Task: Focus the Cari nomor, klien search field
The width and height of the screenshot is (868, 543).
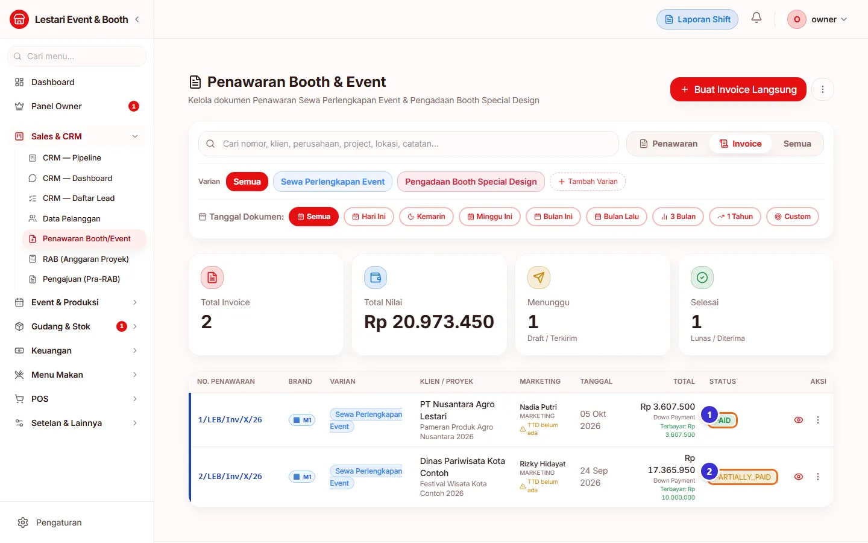Action: [409, 144]
